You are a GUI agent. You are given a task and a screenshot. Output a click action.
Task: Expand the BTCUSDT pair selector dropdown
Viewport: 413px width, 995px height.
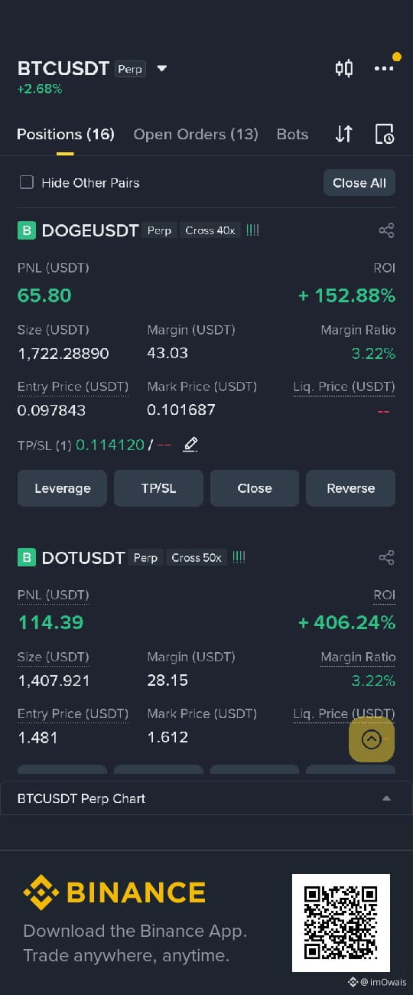(x=161, y=68)
